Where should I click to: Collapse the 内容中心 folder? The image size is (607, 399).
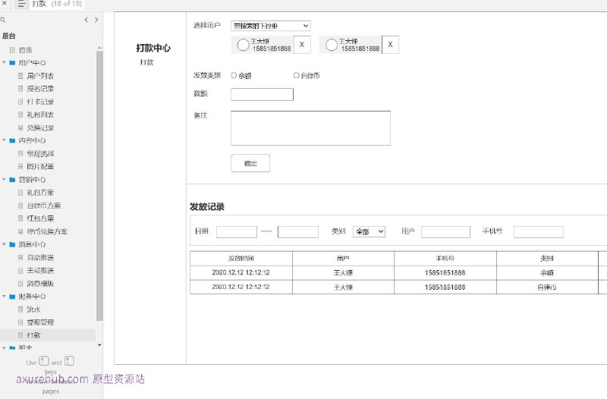[4, 140]
